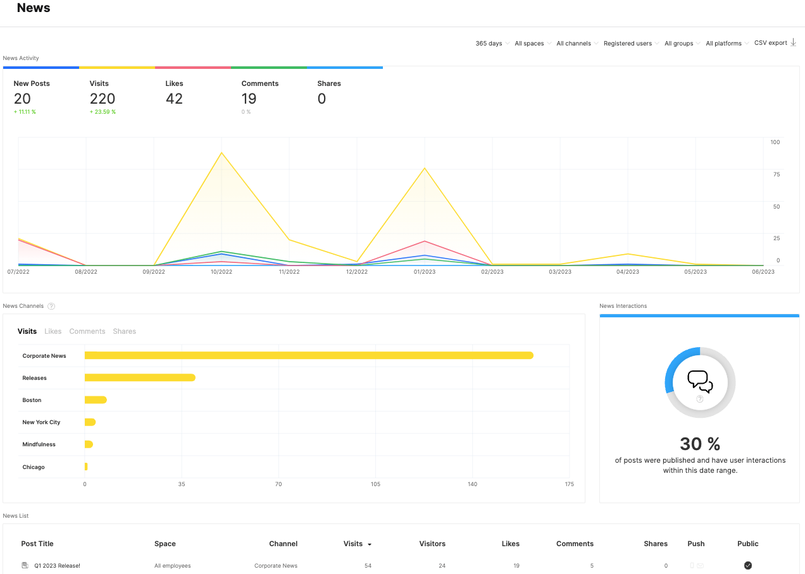Open the 365 days date range dropdown
Viewport: 805px width, 574px height.
(489, 43)
